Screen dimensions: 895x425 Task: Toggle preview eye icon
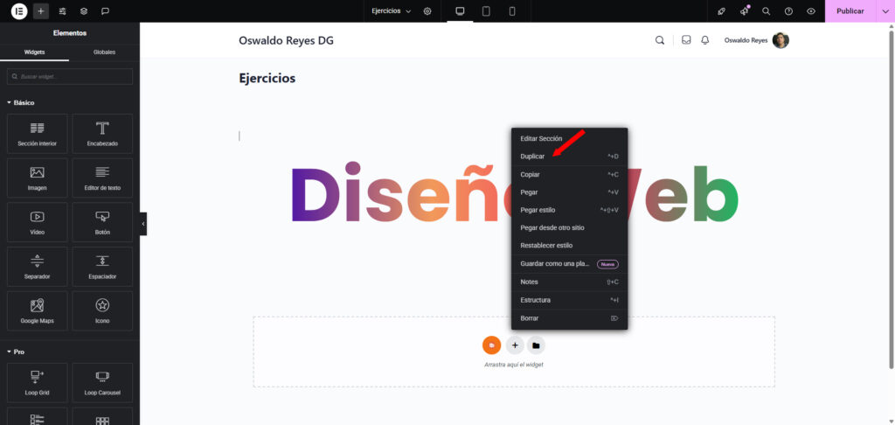click(x=811, y=11)
